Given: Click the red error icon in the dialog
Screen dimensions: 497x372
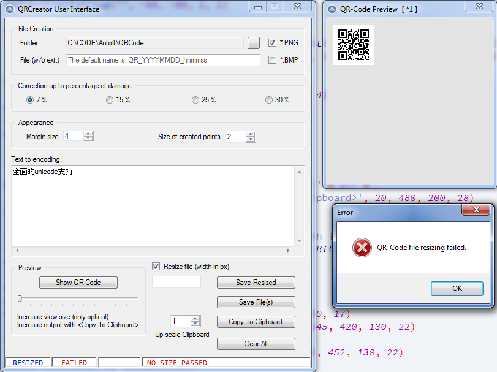Looking at the screenshot, I should (x=362, y=248).
